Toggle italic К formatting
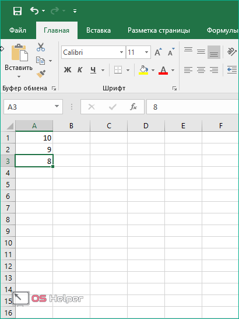Viewport: 239px width, 319px height. pos(80,70)
